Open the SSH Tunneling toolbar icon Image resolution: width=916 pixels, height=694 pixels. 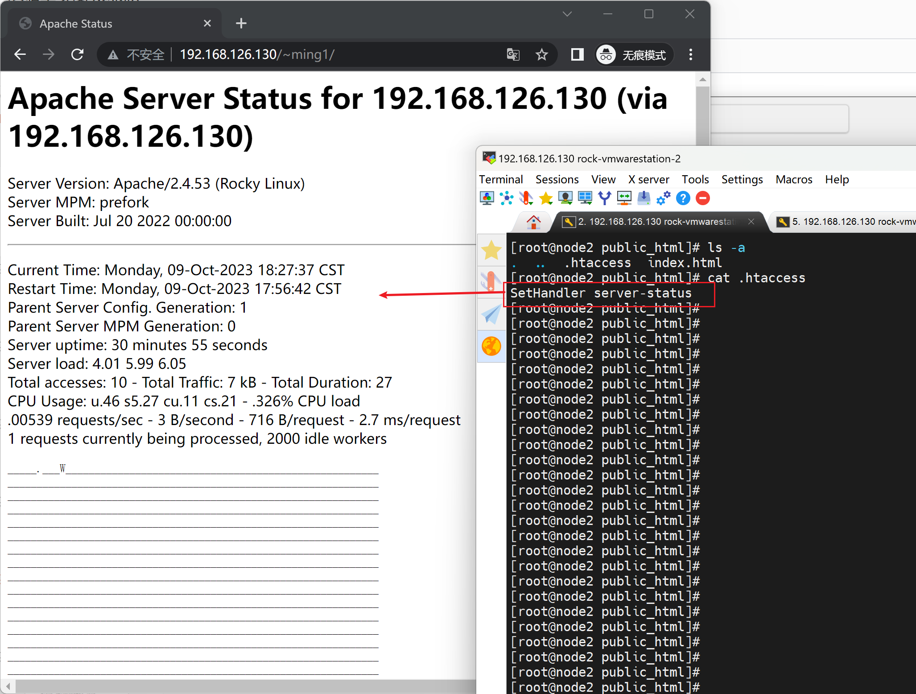point(624,198)
